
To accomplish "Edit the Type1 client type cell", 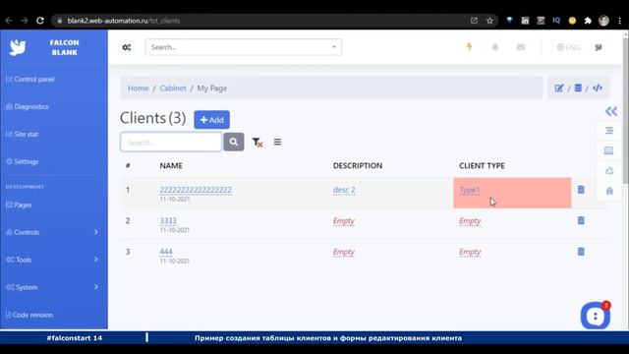I will 470,190.
